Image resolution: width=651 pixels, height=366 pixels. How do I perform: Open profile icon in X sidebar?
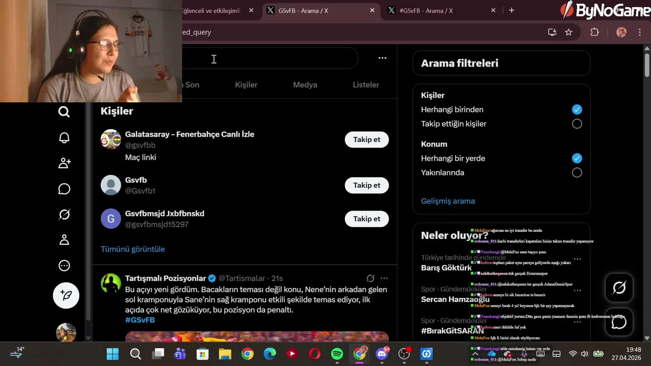pos(64,240)
